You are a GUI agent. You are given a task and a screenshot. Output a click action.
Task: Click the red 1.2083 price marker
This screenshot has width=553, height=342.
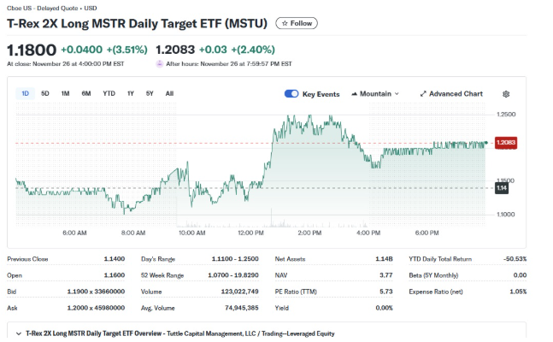(x=506, y=142)
